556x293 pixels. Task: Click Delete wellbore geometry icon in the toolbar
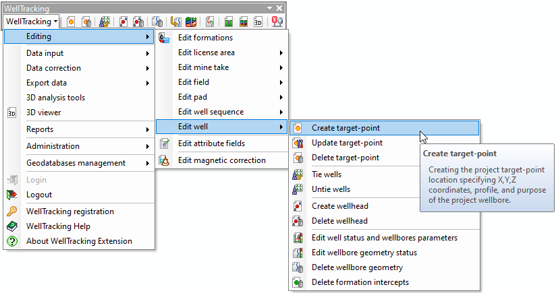[x=157, y=22]
